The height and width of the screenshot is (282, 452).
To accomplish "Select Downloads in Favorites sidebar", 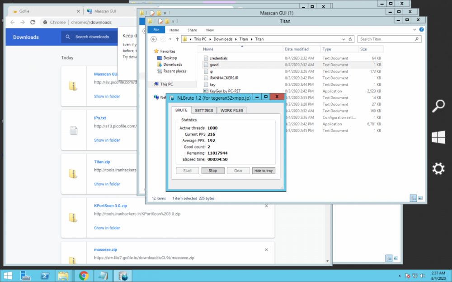I will [x=172, y=65].
